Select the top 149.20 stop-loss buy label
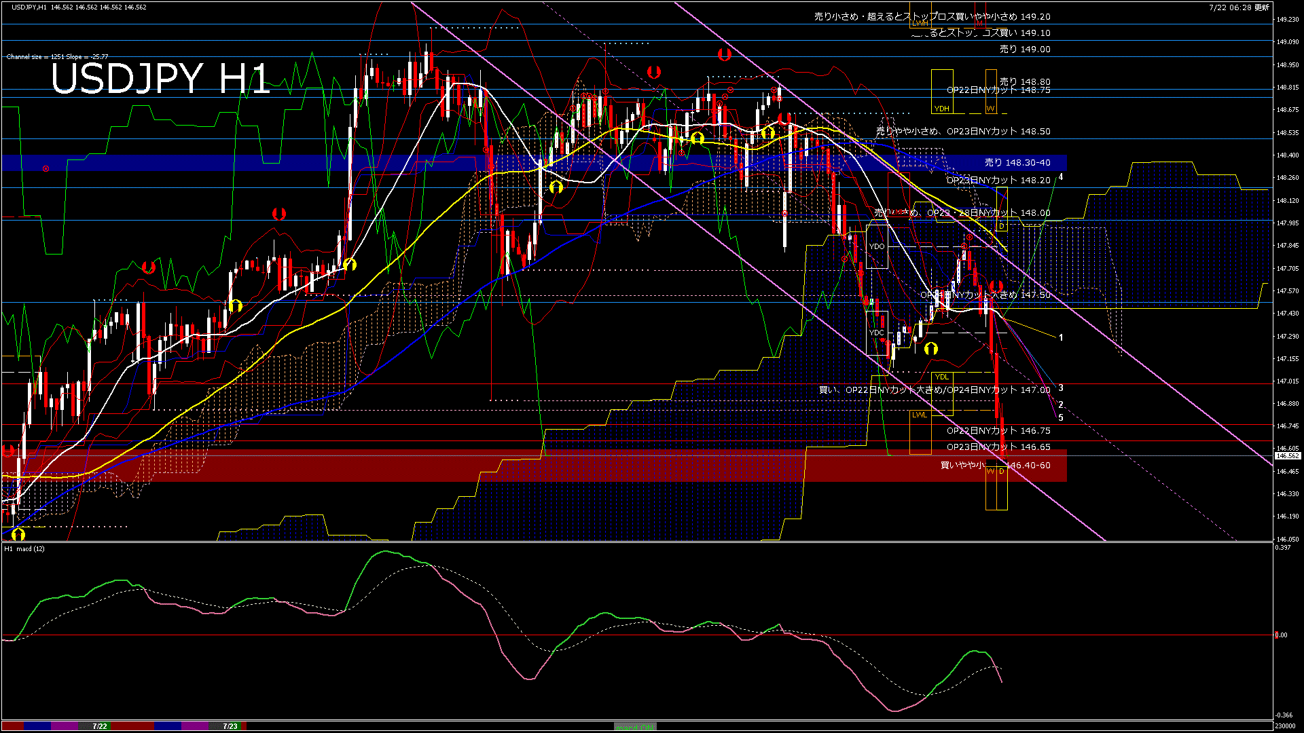 (932, 16)
